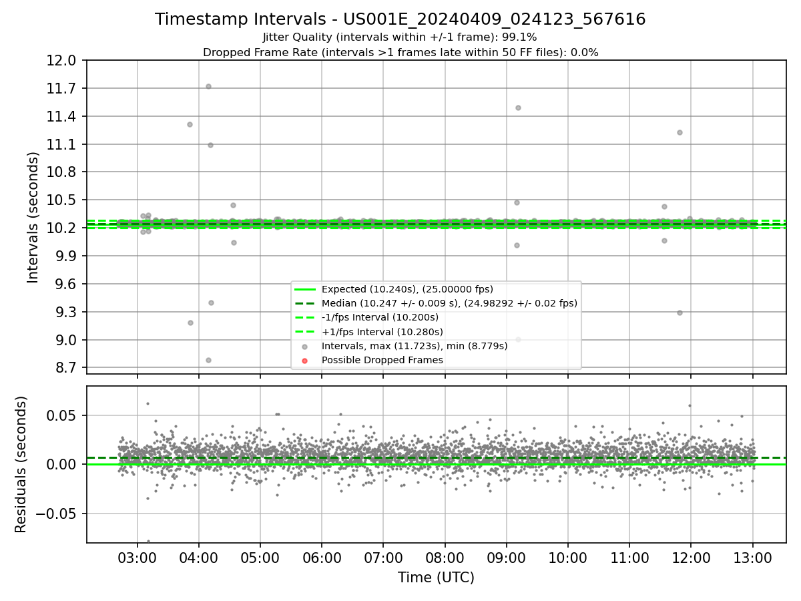
Task: Click the 13:00 time tick label
Action: click(753, 558)
